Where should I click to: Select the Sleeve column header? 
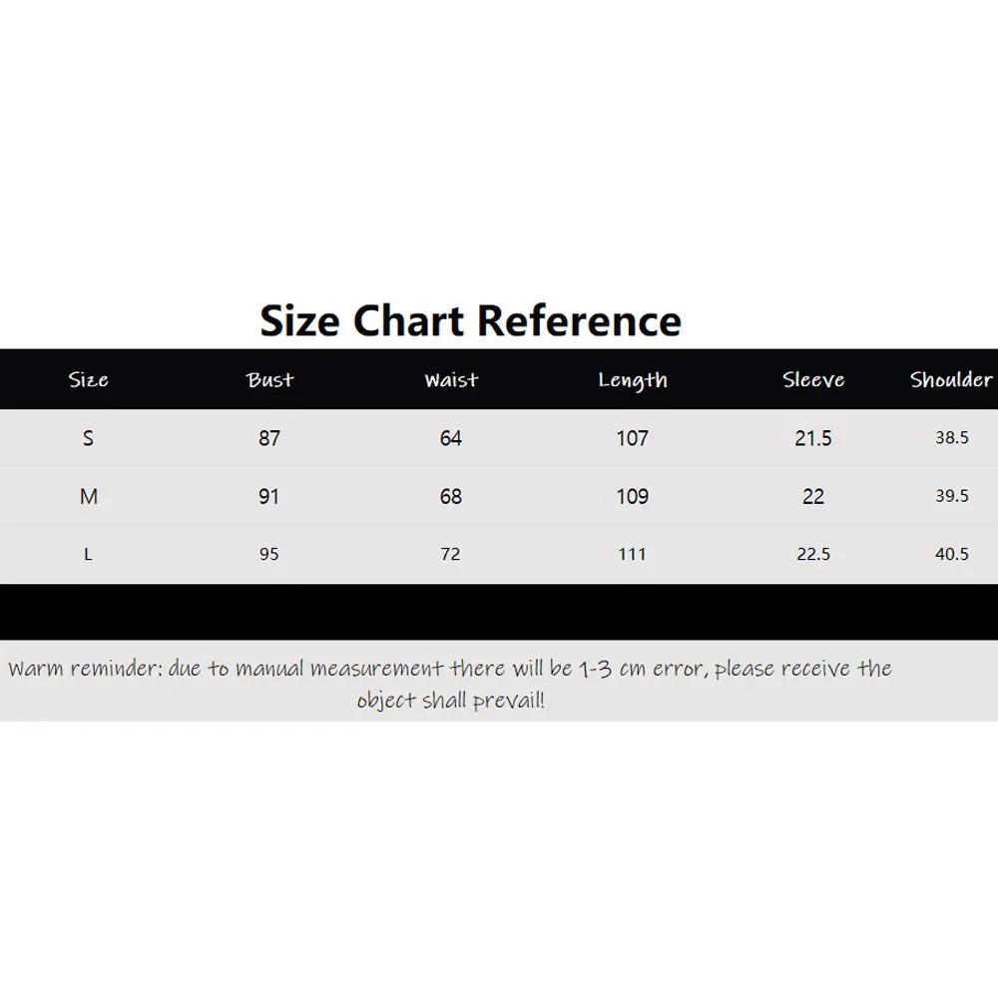[x=813, y=379]
